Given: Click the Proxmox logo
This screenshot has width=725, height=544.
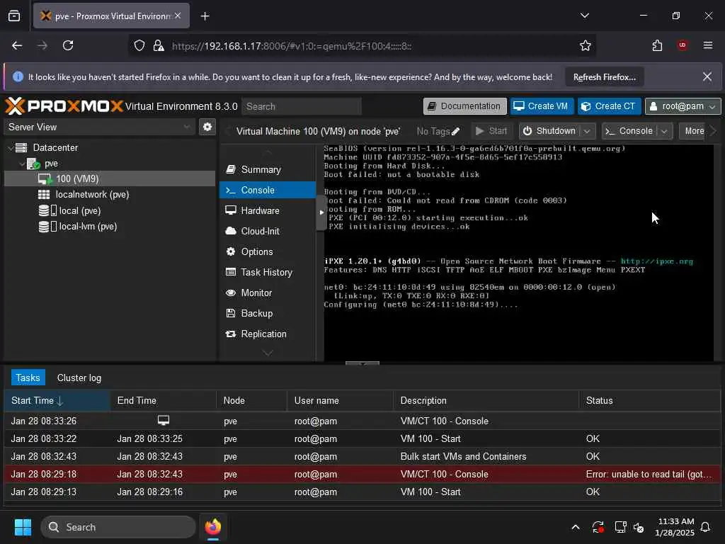Looking at the screenshot, I should coord(64,106).
